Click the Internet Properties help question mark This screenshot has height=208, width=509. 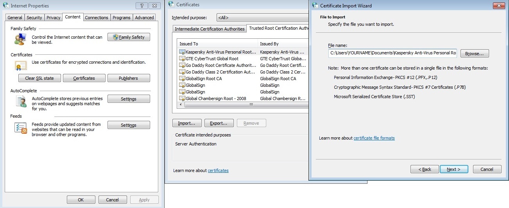(141, 6)
